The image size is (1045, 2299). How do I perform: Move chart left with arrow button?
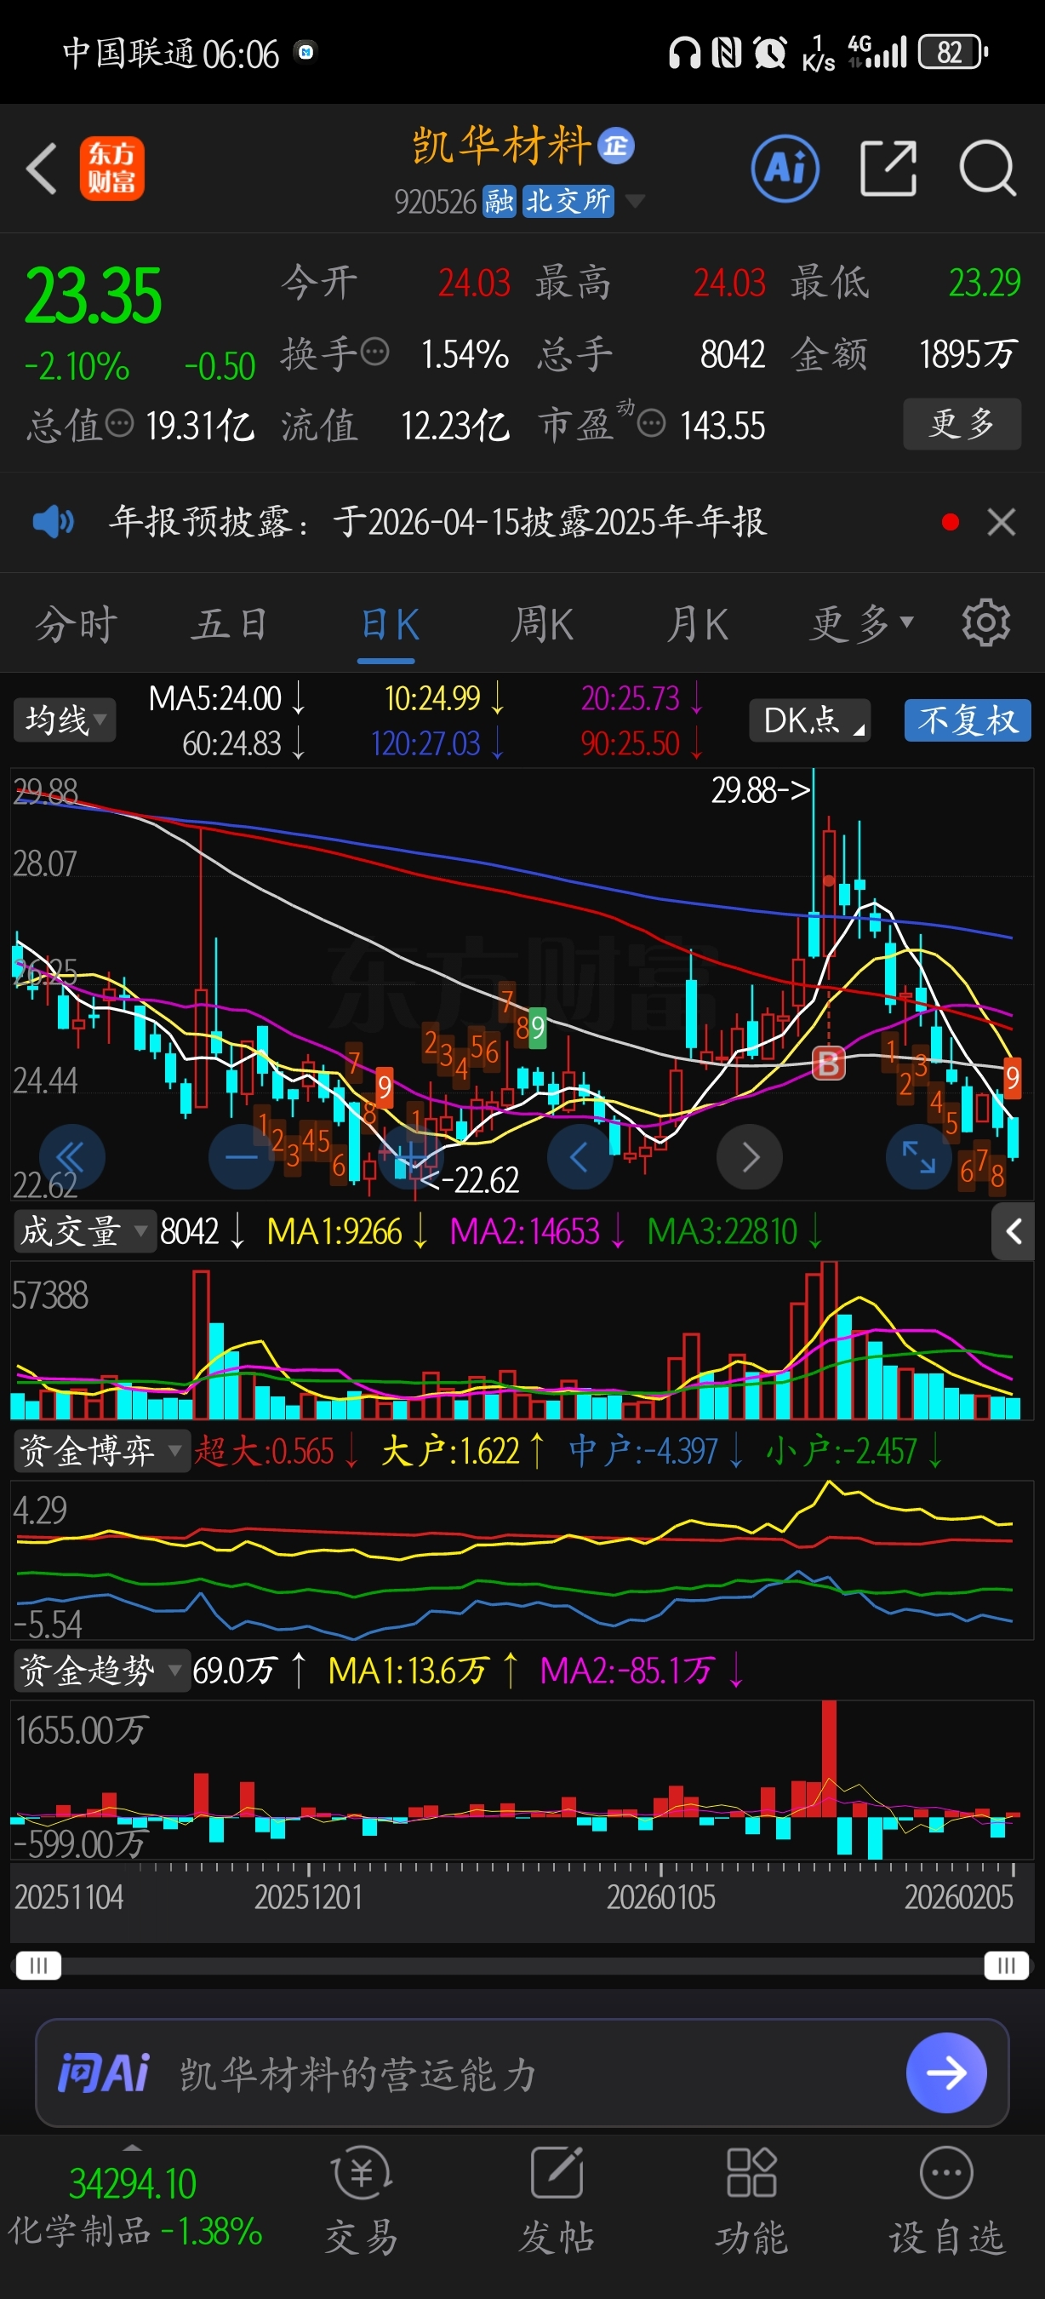[x=580, y=1157]
